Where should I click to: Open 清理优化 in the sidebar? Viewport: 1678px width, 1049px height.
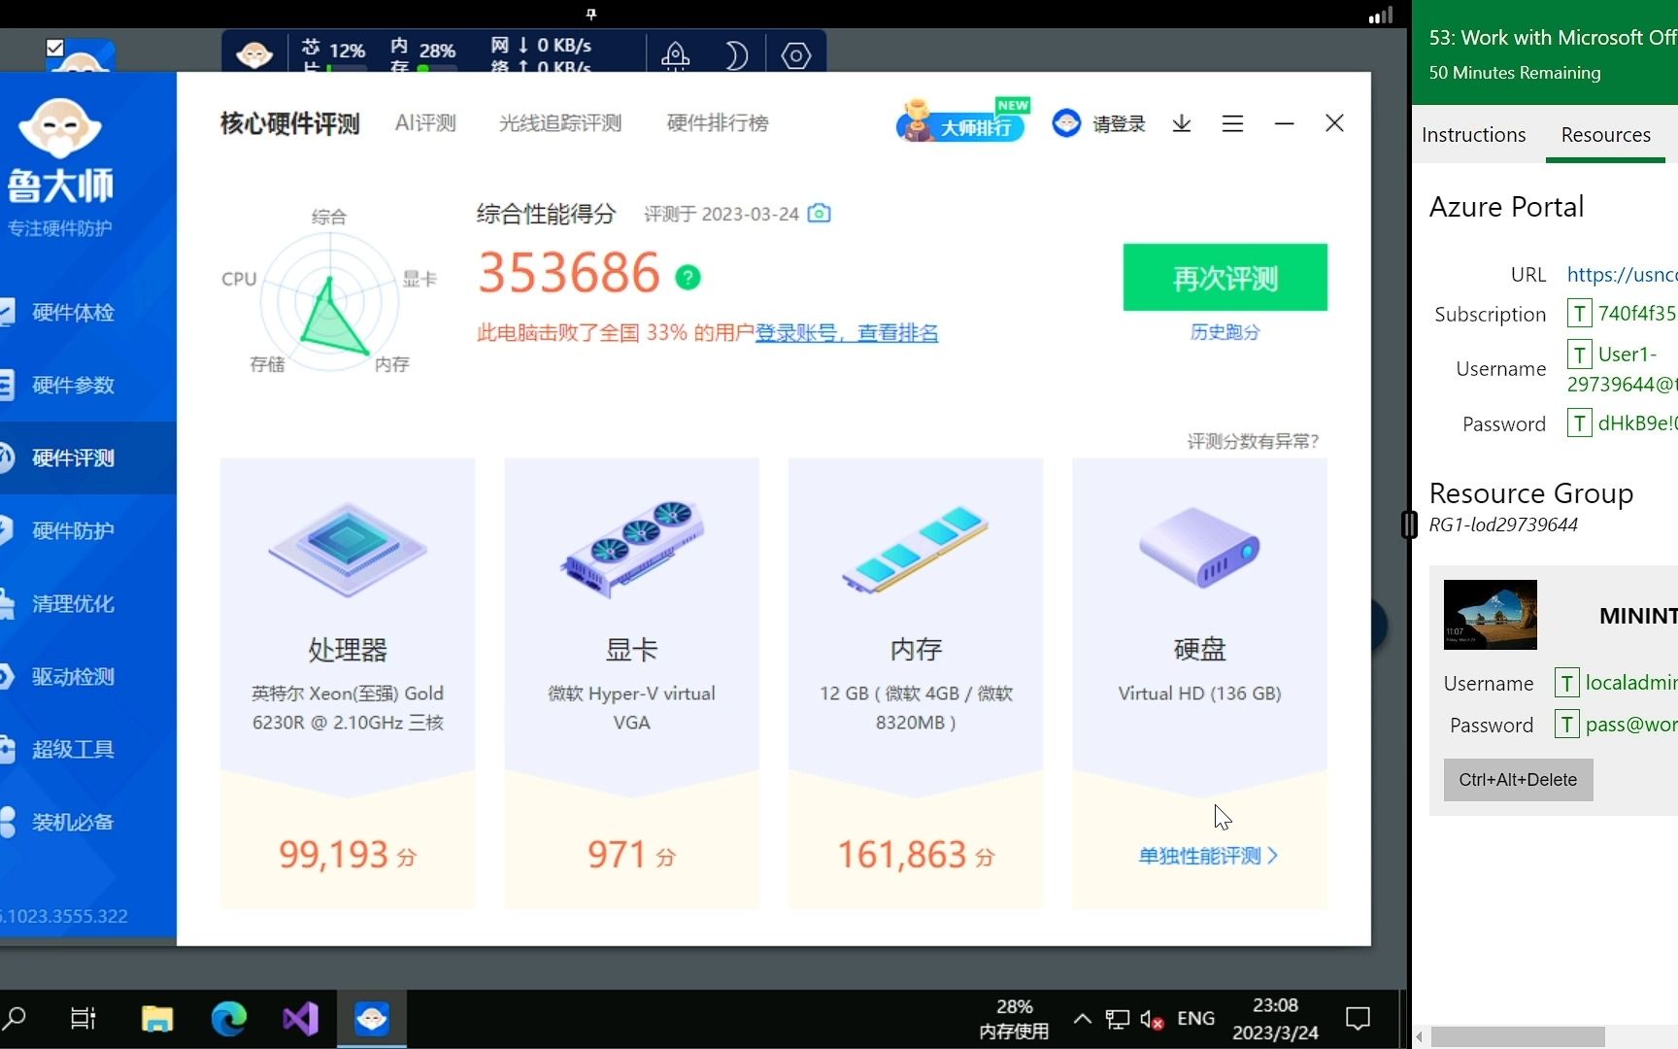tap(74, 604)
